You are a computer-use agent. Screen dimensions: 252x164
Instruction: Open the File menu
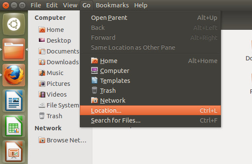tap(36, 5)
